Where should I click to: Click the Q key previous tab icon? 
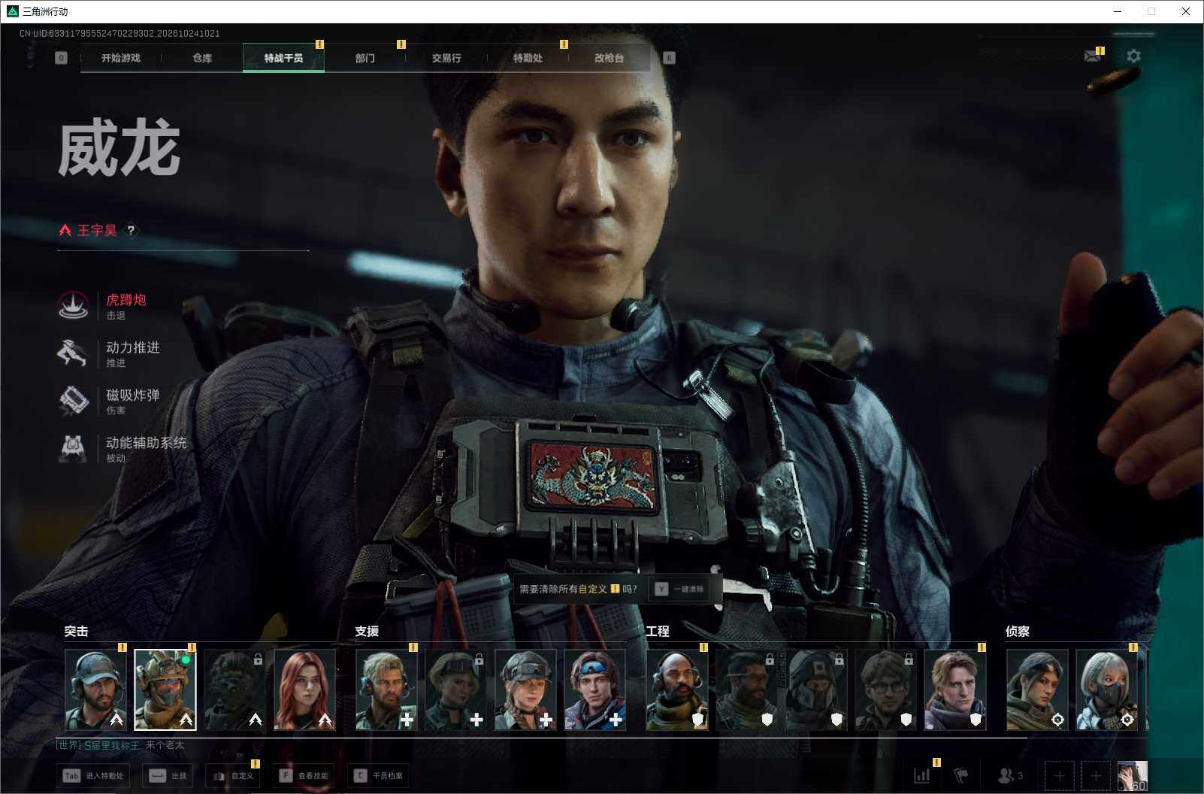61,58
